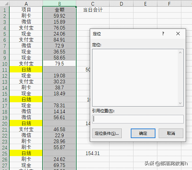
Task: Open help via the question mark icon
Action: coord(163,34)
